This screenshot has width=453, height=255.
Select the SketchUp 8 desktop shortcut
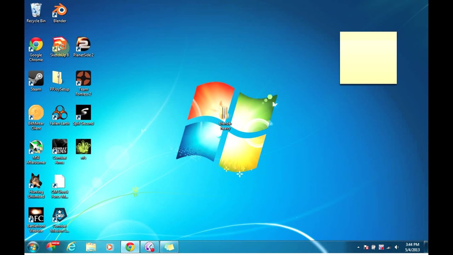coord(59,47)
